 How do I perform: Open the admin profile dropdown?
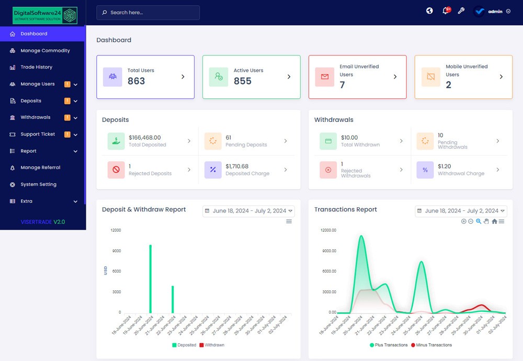(492, 11)
